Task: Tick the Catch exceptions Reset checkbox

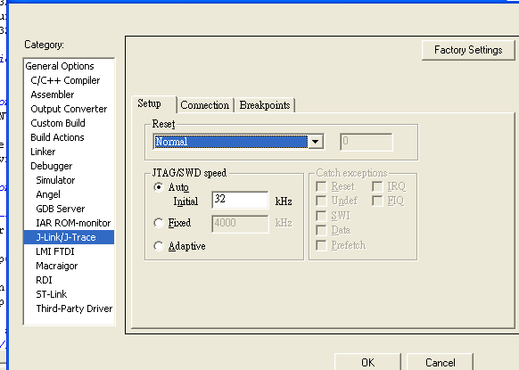Action: (321, 186)
